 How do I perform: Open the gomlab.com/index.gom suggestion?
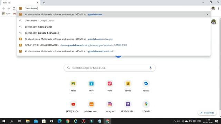tap(114, 39)
